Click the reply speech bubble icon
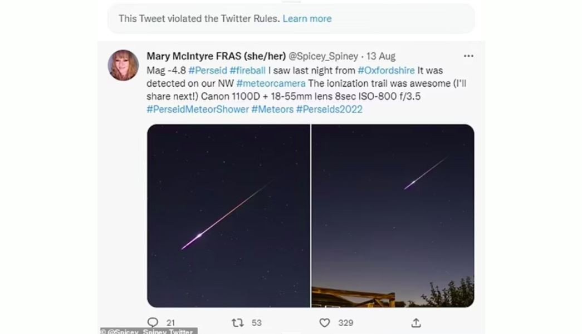This screenshot has height=334, width=582. [x=153, y=322]
